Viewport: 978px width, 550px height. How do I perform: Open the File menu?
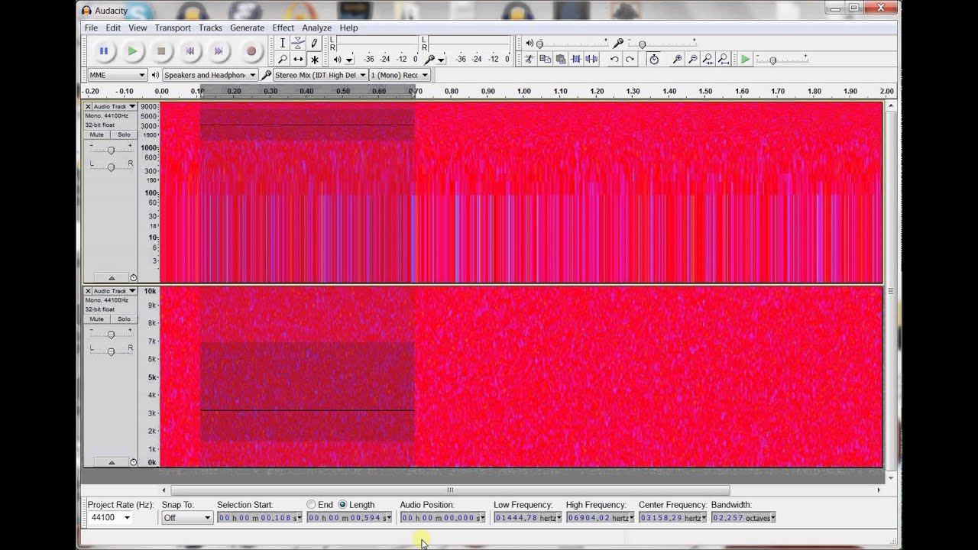(x=91, y=27)
